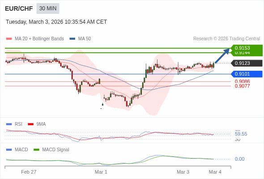The height and width of the screenshot is (179, 264).
Task: Click the dark blue MA 50 legend swatch
Action: (72, 39)
